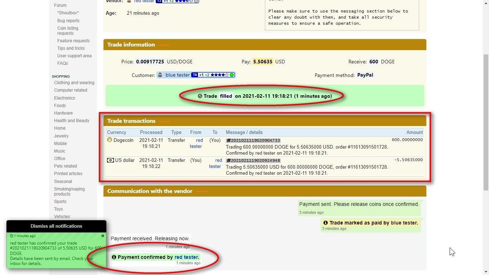Screen dimensions: 489x275
Task: Click the Dogecoin coin icon in transactions
Action: (110, 140)
